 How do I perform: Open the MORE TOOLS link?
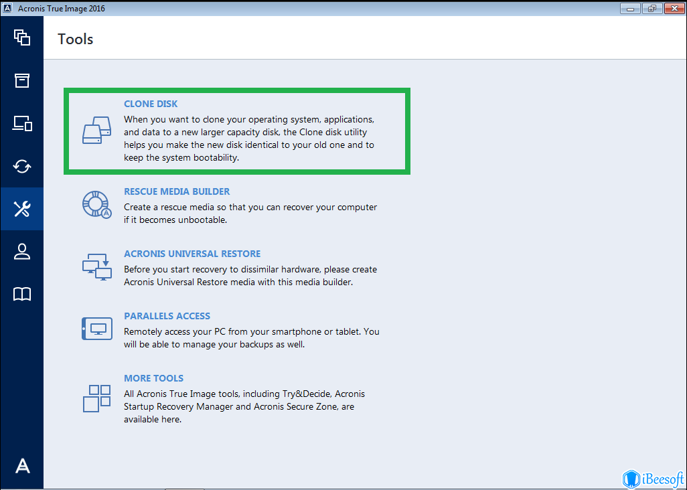153,378
